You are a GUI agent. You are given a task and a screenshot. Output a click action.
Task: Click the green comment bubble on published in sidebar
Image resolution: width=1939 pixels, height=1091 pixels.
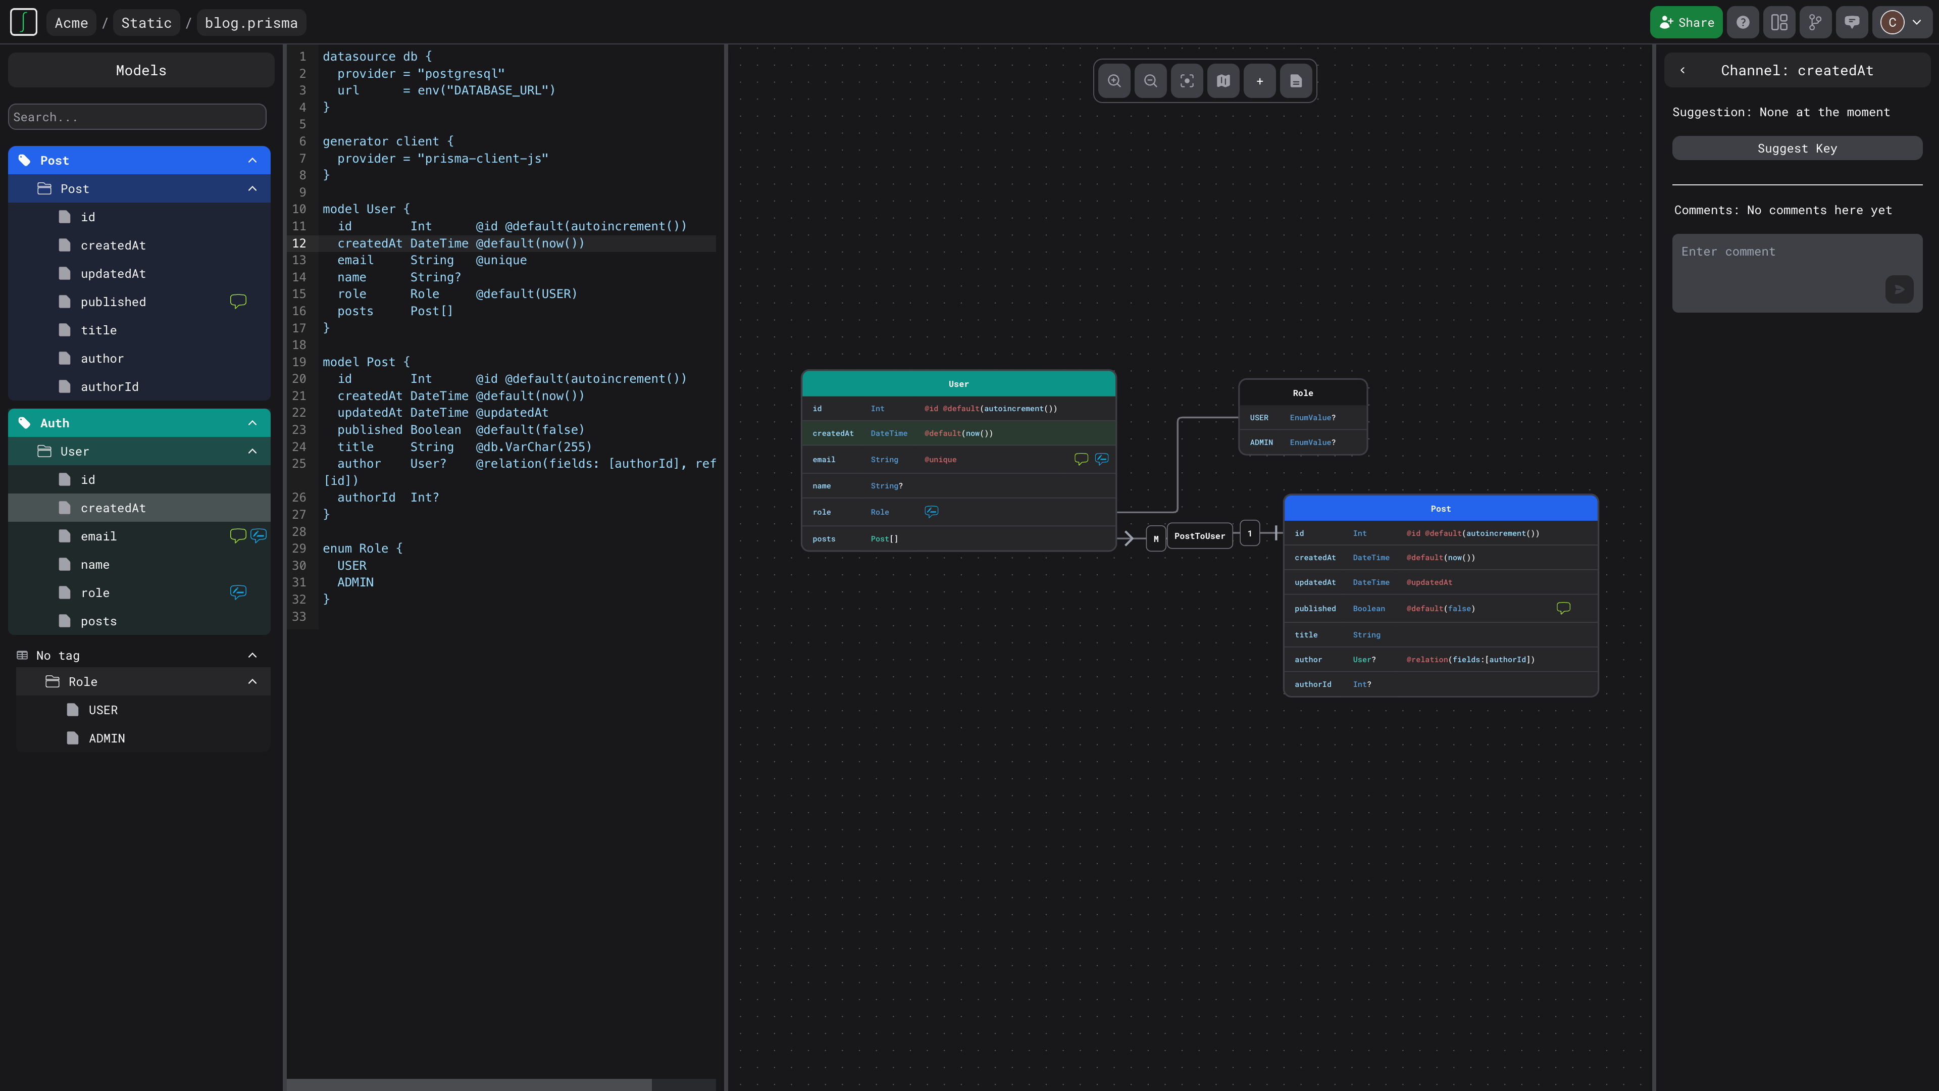click(x=238, y=301)
